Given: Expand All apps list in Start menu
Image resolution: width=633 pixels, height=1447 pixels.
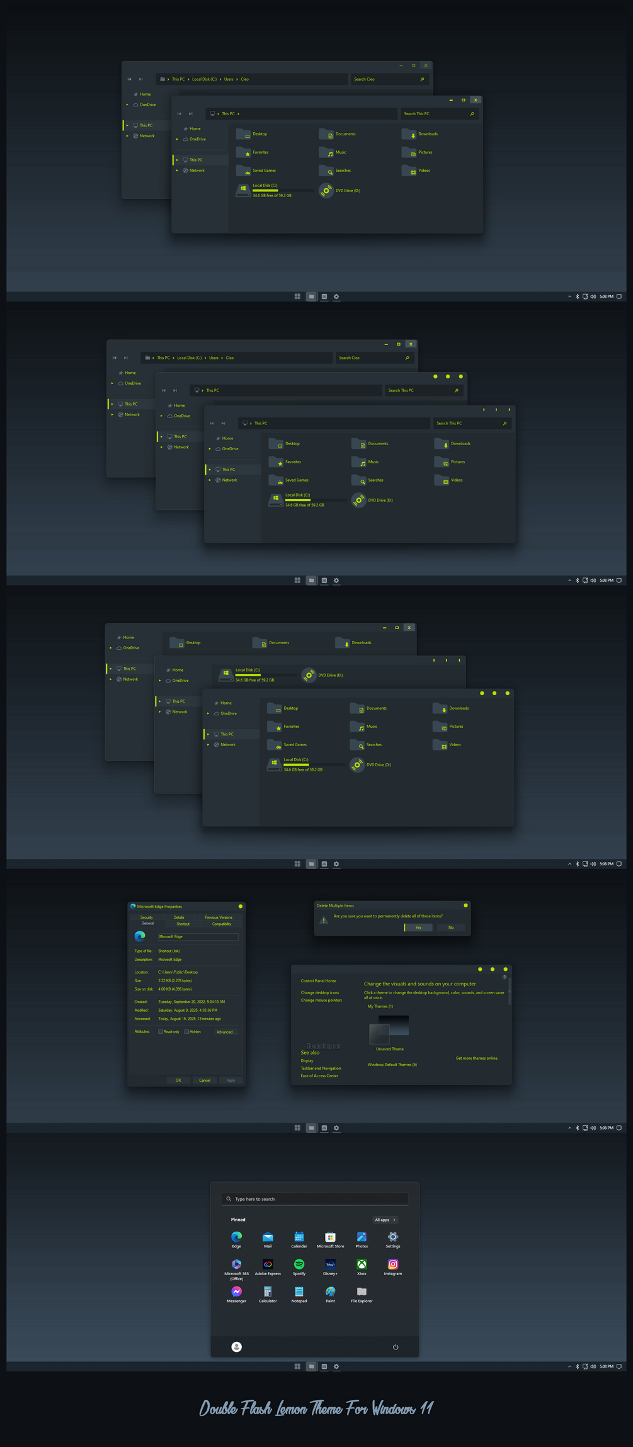Looking at the screenshot, I should 385,1220.
